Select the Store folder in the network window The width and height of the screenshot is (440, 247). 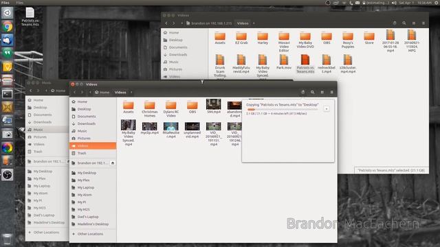[x=369, y=38]
